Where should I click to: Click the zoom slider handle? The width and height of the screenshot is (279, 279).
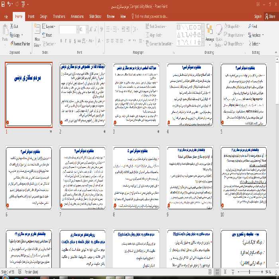pos(250,272)
